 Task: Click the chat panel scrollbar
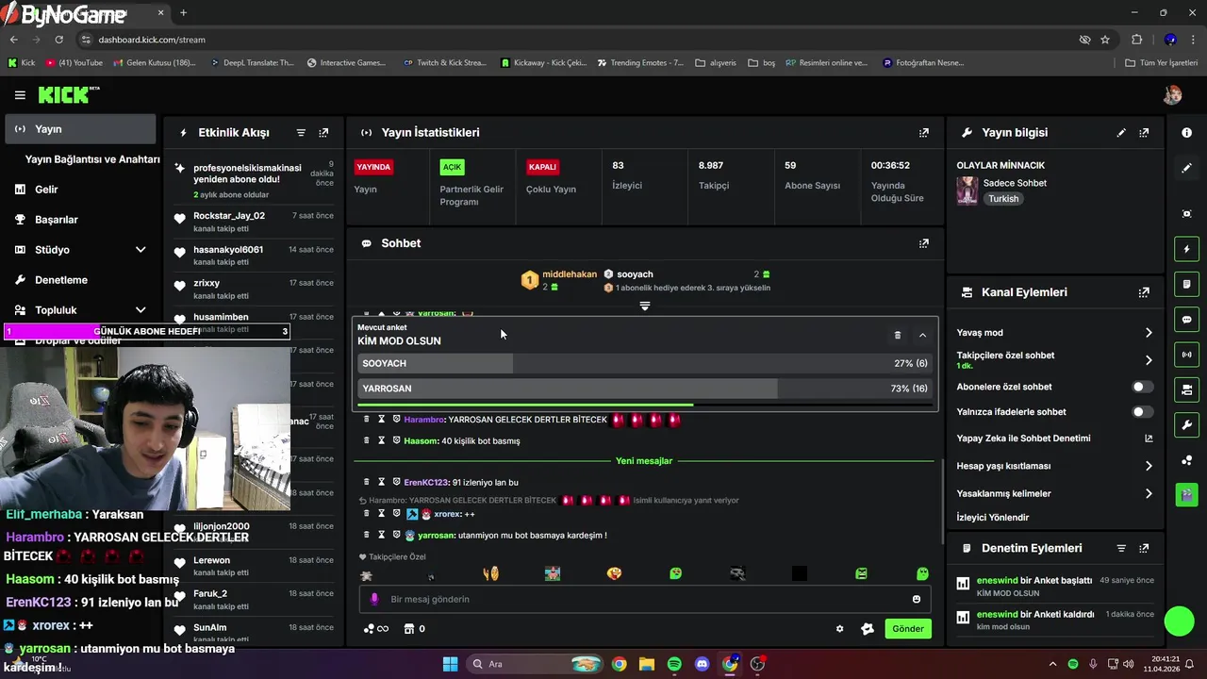[942, 500]
